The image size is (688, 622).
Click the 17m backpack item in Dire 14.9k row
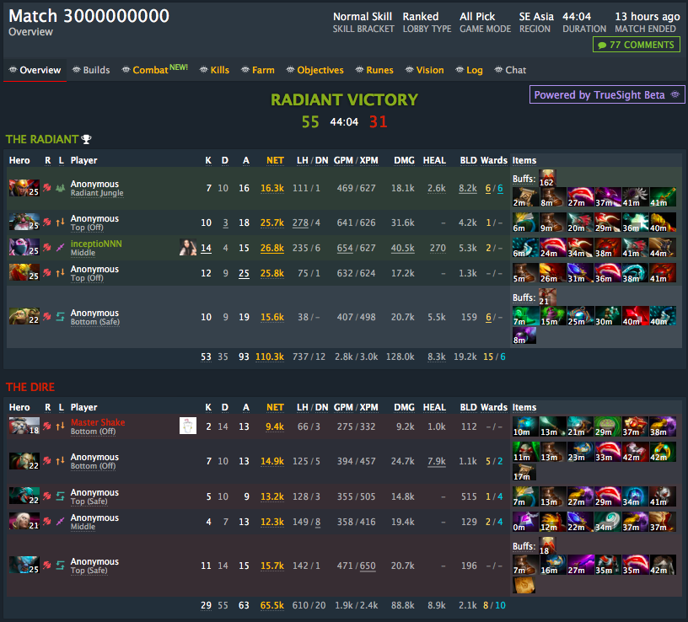pyautogui.click(x=524, y=473)
